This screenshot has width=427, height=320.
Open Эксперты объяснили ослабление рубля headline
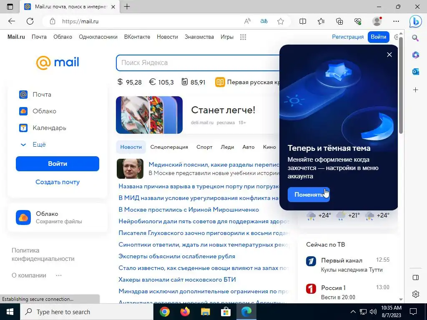(177, 256)
